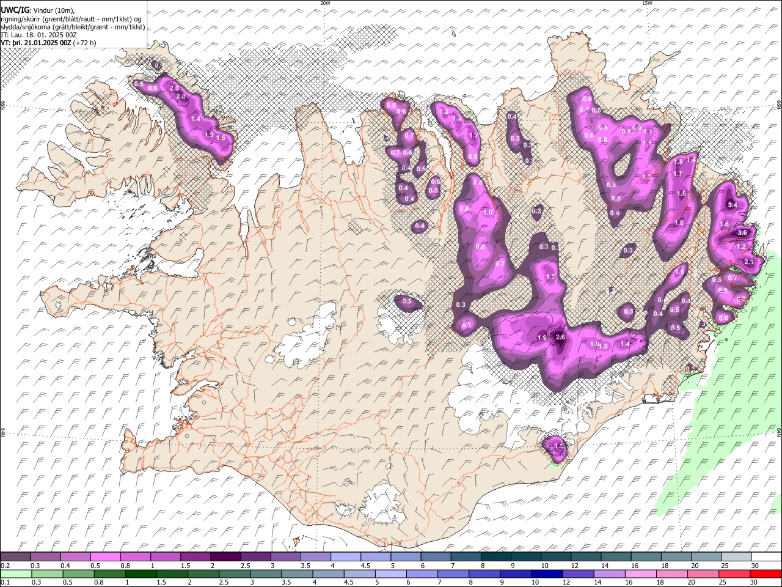Pick the dusky mauve 0.2 snow legend swatch
Image resolution: width=782 pixels, height=587 pixels.
[x=15, y=556]
